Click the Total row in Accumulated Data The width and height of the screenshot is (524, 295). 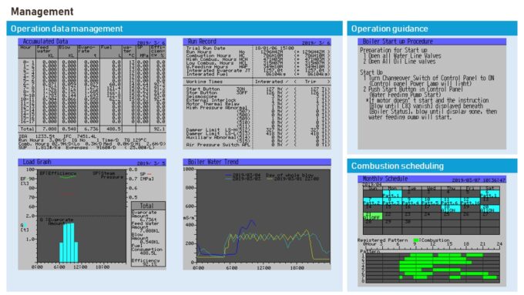click(x=92, y=129)
